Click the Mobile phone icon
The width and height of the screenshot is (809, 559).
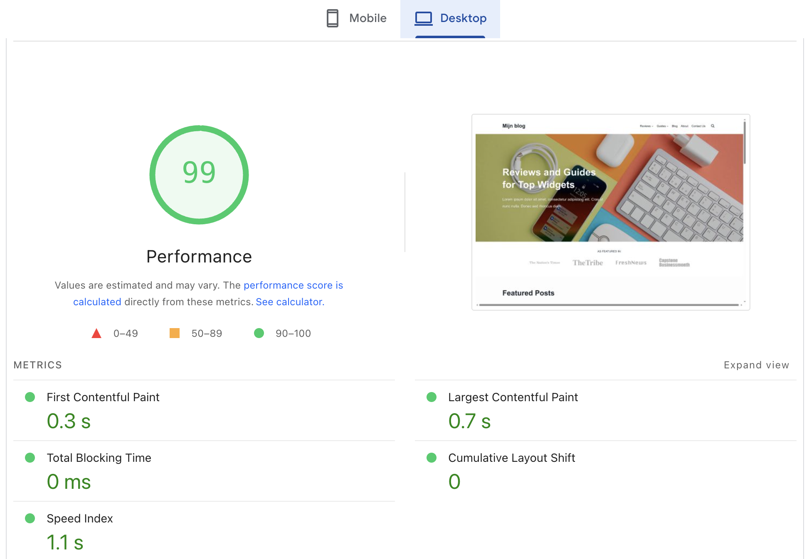[332, 18]
